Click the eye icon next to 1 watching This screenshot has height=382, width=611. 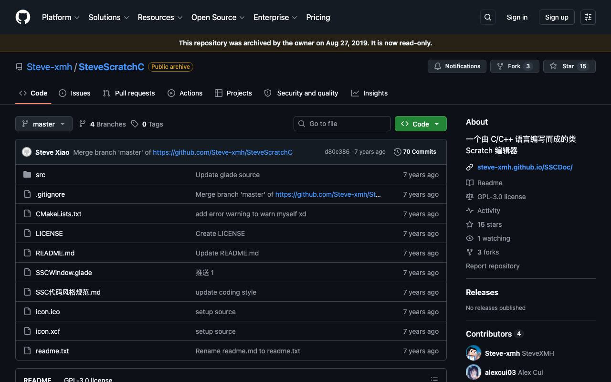point(470,238)
